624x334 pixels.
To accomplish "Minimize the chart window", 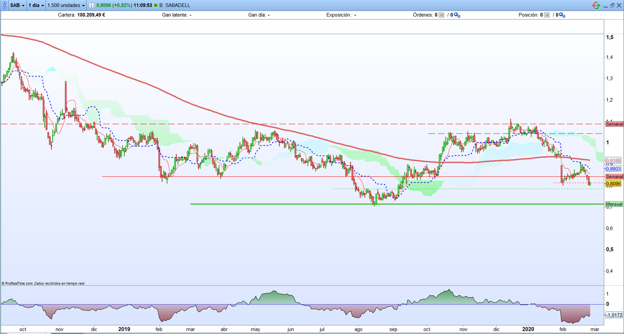I will pos(606,6).
